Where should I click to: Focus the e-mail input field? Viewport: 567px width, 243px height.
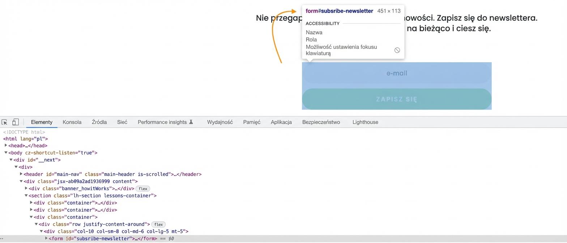tap(397, 73)
